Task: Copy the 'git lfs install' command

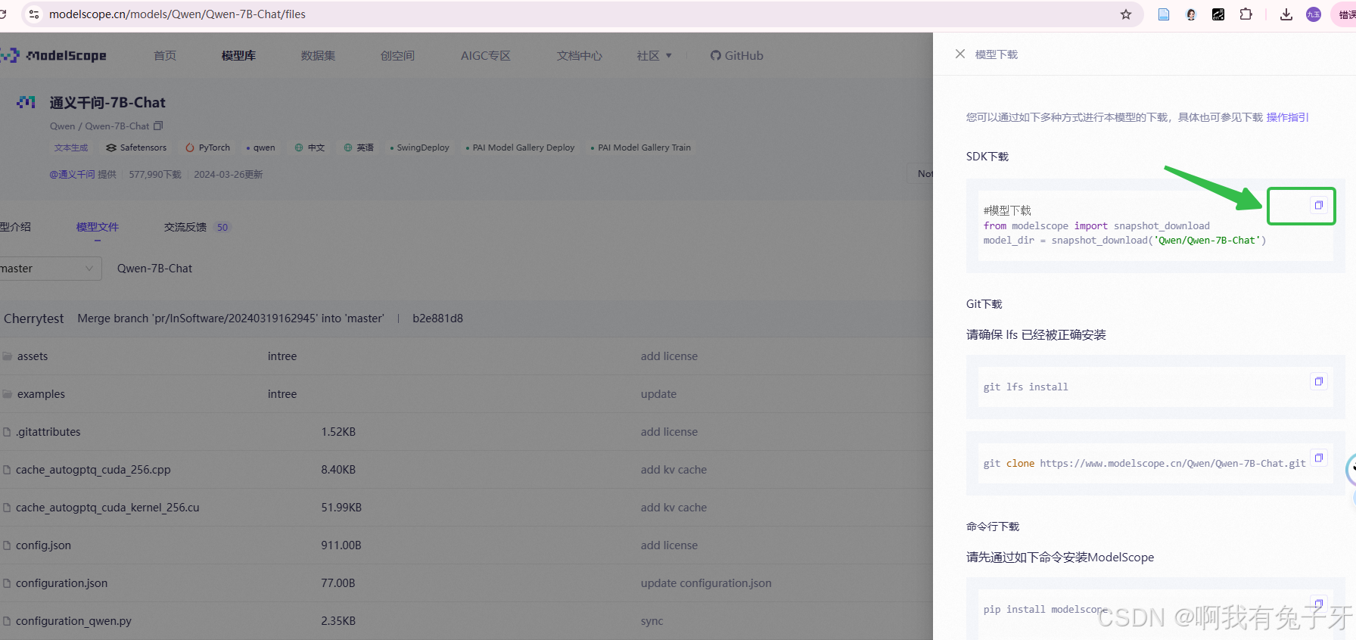Action: point(1318,381)
